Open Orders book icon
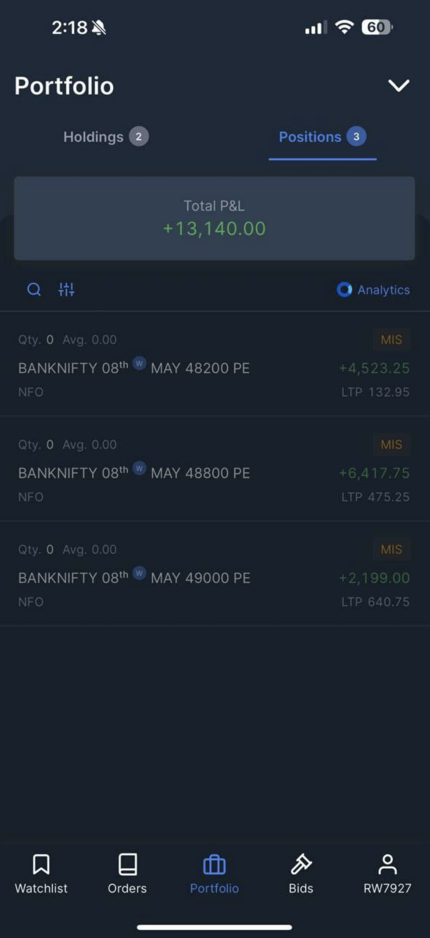430x938 pixels. coord(127,864)
